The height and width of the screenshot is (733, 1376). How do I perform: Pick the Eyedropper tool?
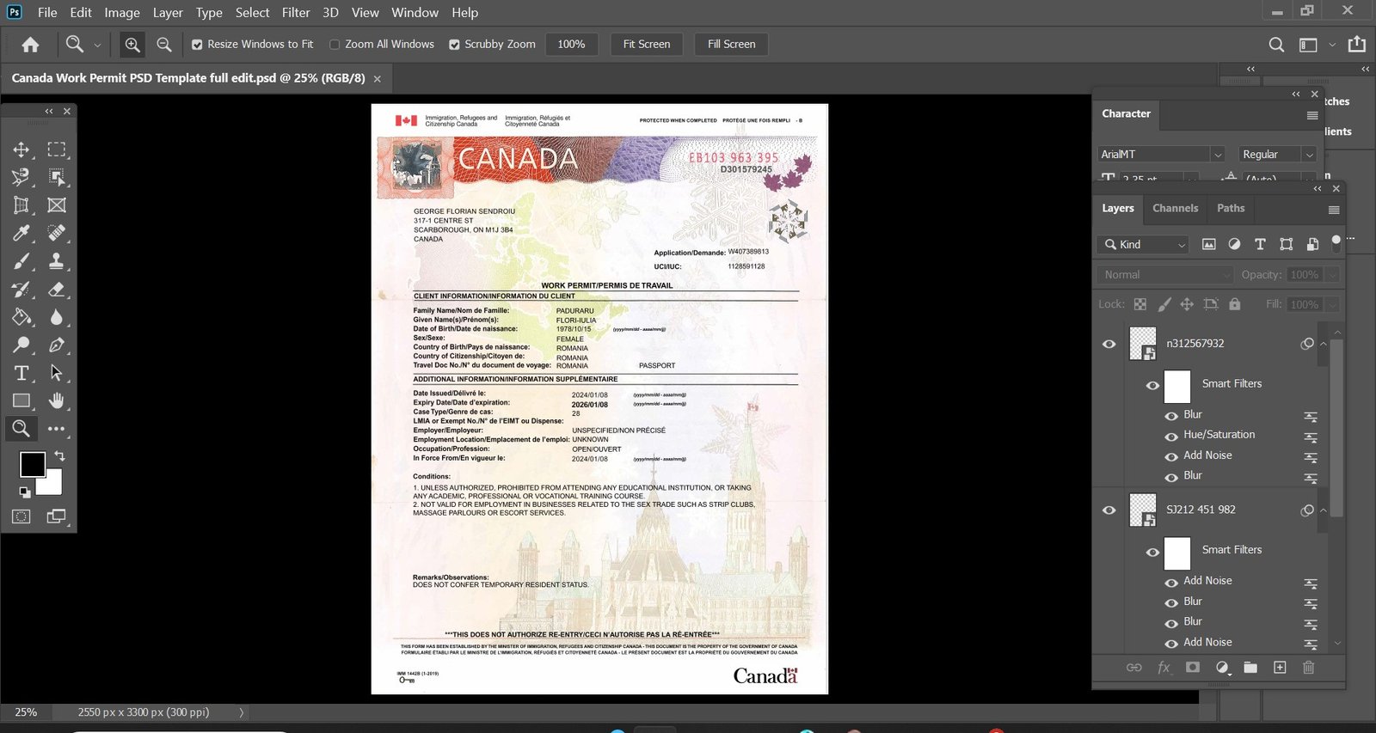(21, 233)
